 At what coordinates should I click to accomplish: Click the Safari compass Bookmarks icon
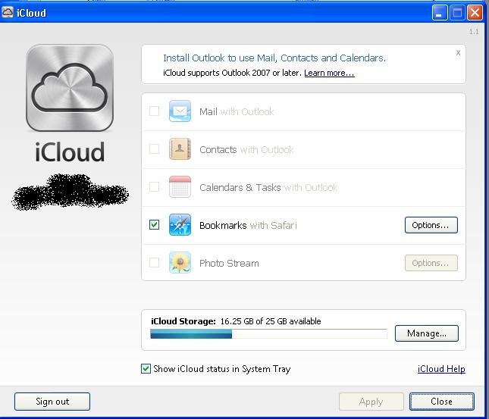coord(180,225)
